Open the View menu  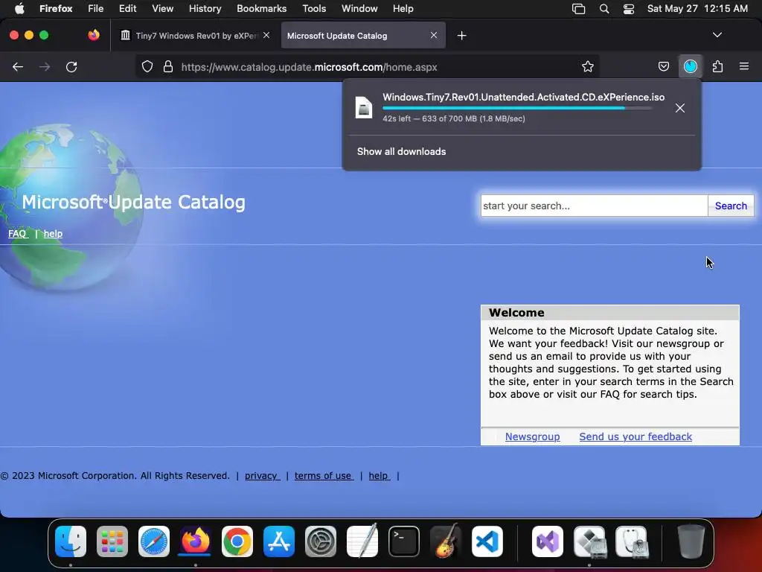tap(162, 8)
